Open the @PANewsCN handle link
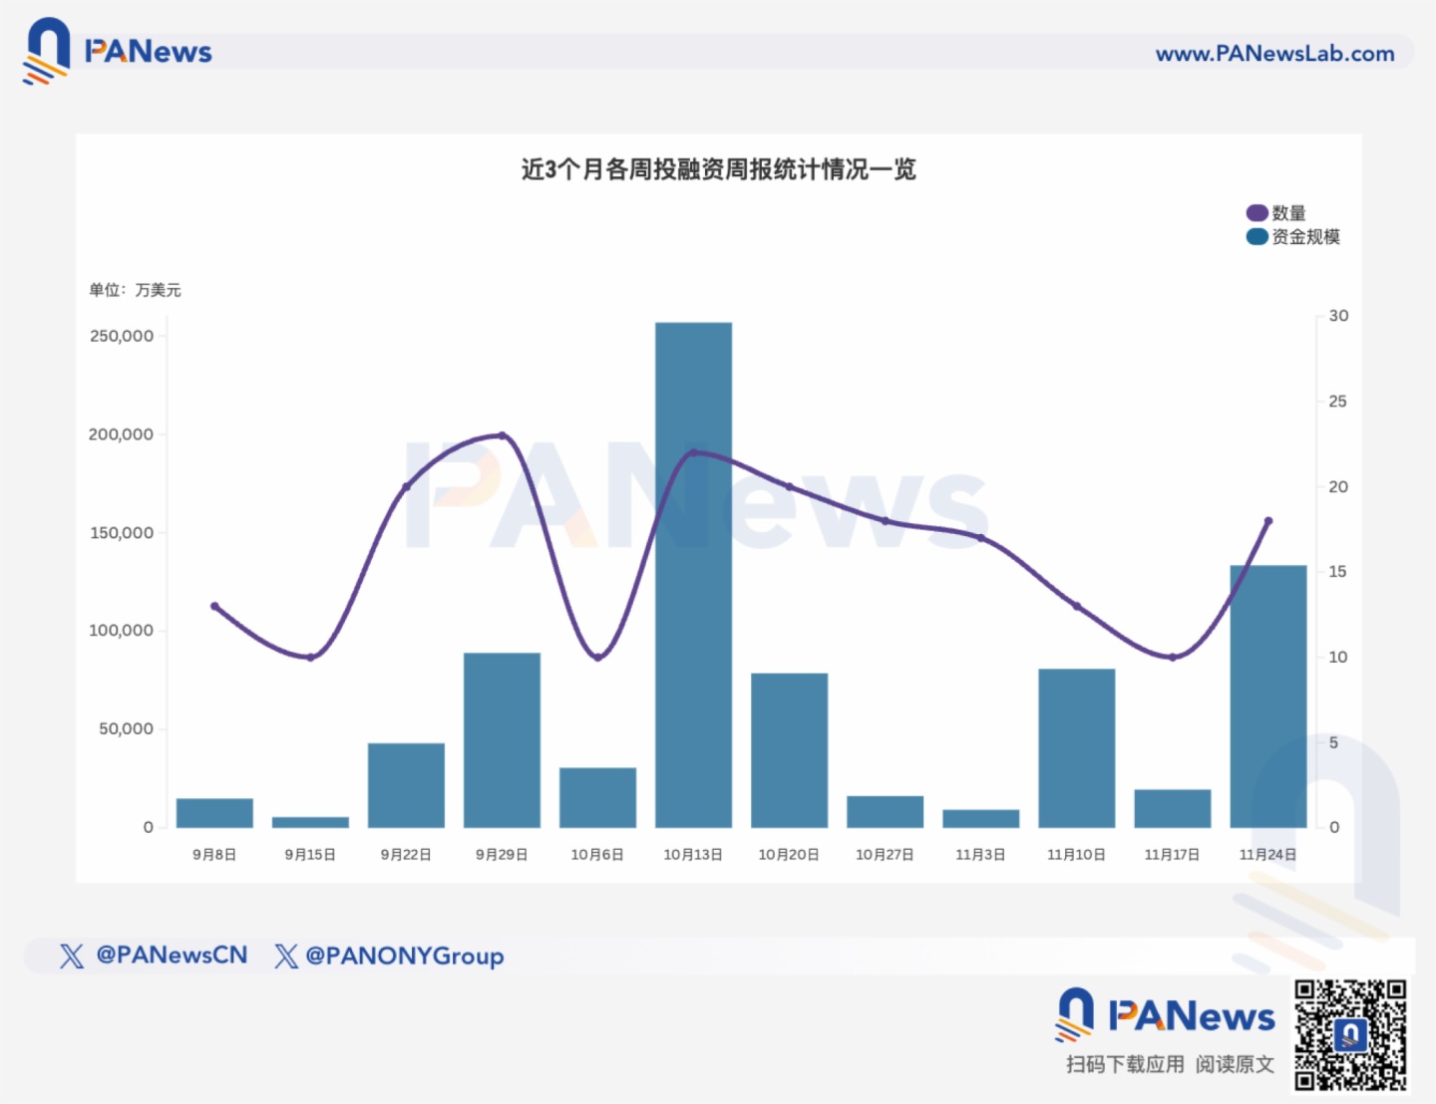This screenshot has width=1436, height=1104. point(172,956)
